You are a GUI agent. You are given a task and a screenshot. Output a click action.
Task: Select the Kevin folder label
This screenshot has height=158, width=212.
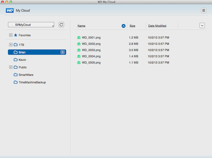22,60
